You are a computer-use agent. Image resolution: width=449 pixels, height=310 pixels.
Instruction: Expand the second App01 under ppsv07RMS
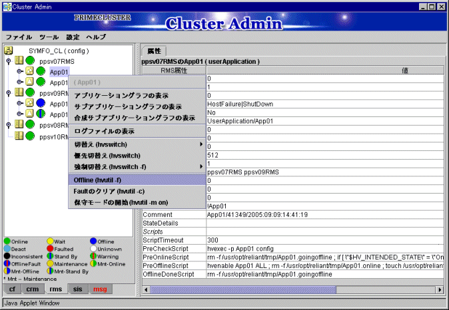(x=19, y=82)
